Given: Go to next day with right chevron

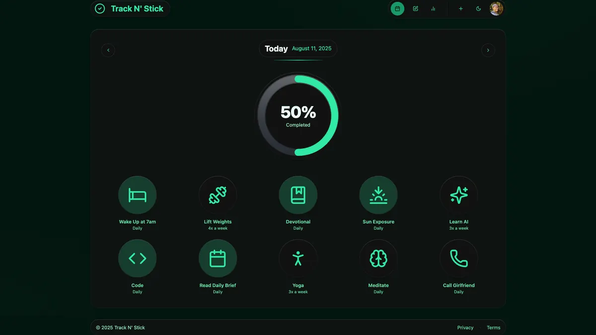Looking at the screenshot, I should click(x=488, y=50).
